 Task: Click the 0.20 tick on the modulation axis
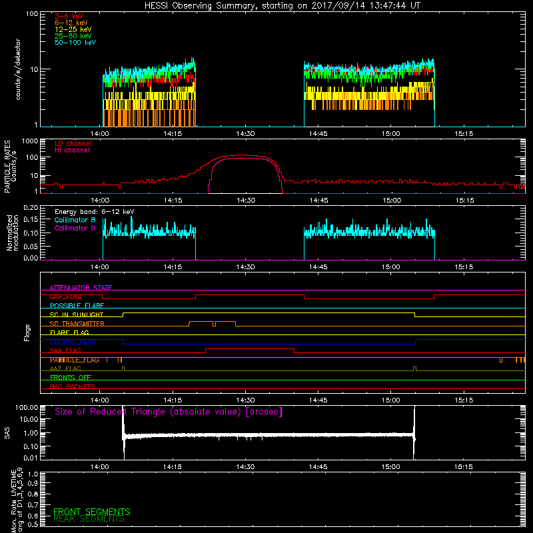[x=31, y=208]
